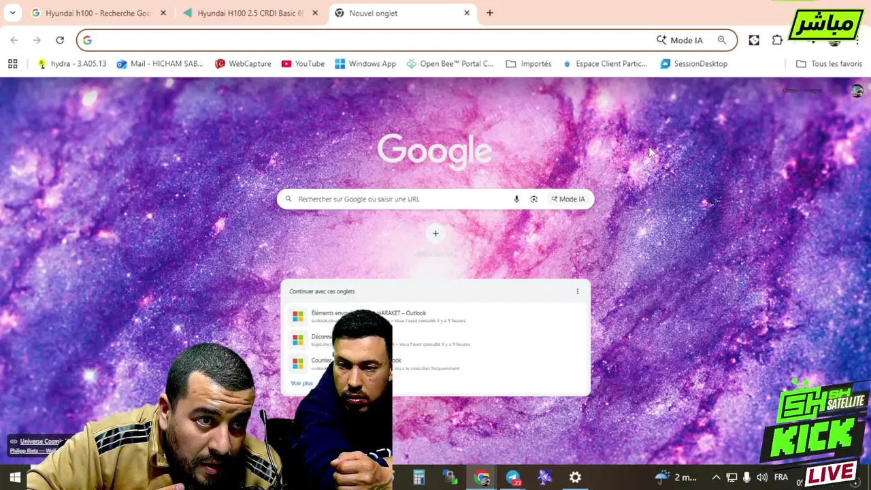Screen dimensions: 871x490
Task: Switch to the Hyundai H100 2.5 CRDI Basic tab
Action: tap(250, 13)
